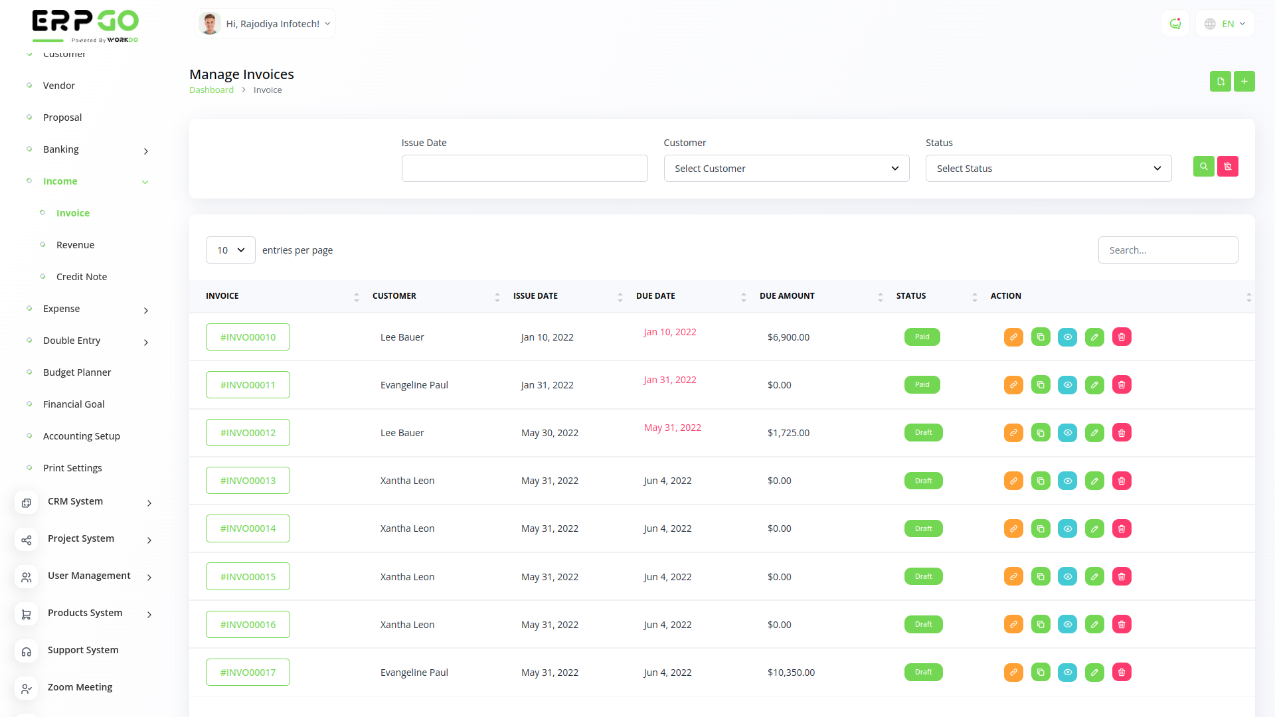Go to Dashboard breadcrumb link

pos(211,90)
